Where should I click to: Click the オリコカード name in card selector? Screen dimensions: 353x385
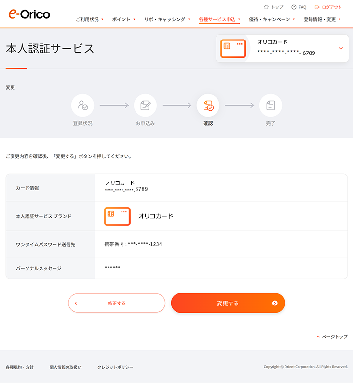[272, 42]
